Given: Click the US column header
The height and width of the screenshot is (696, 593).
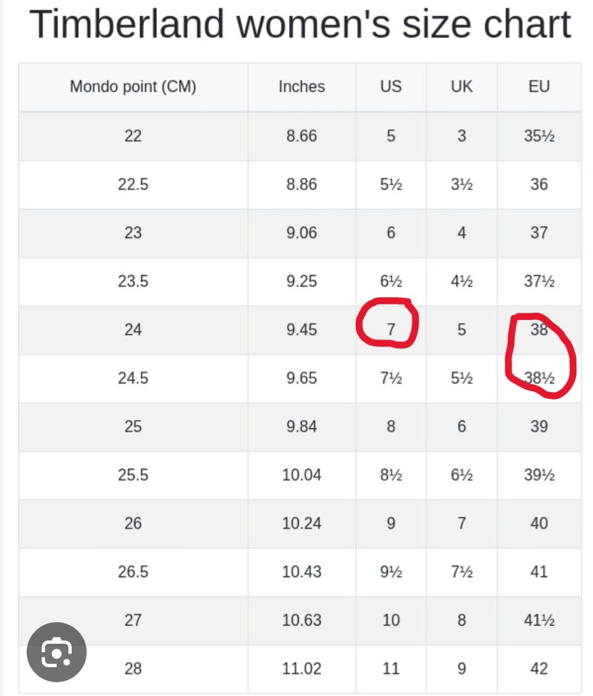Looking at the screenshot, I should (390, 86).
